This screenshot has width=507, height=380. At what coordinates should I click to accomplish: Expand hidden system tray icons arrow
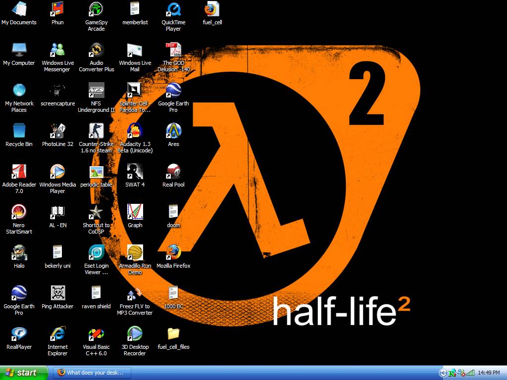pos(443,373)
